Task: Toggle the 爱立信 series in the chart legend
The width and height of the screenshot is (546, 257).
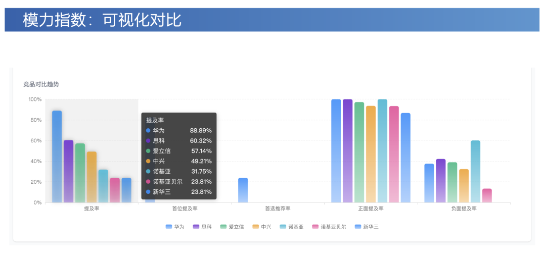Action: pos(232,227)
